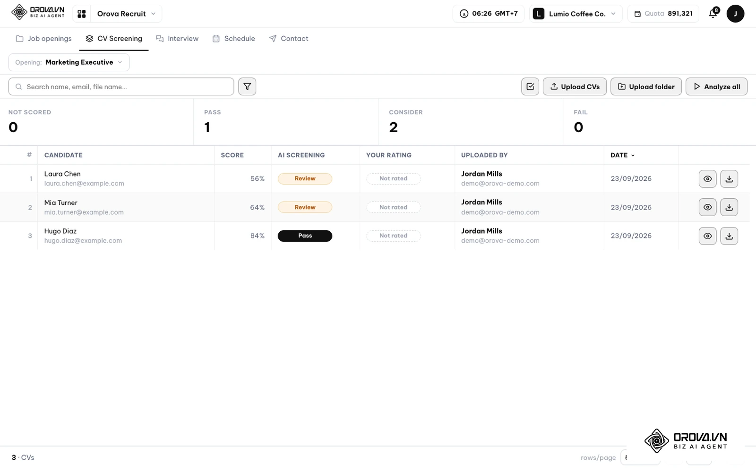Screen dimensions: 756x472
Task: Focus the search name, email, file name field
Action: point(121,87)
